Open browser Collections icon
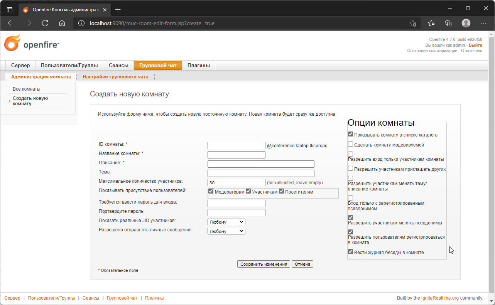The width and height of the screenshot is (495, 305). click(x=448, y=23)
